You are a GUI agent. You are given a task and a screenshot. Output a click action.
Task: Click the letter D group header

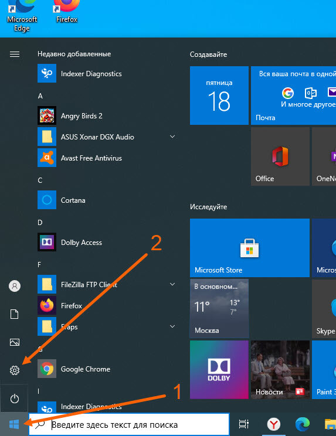tap(40, 223)
